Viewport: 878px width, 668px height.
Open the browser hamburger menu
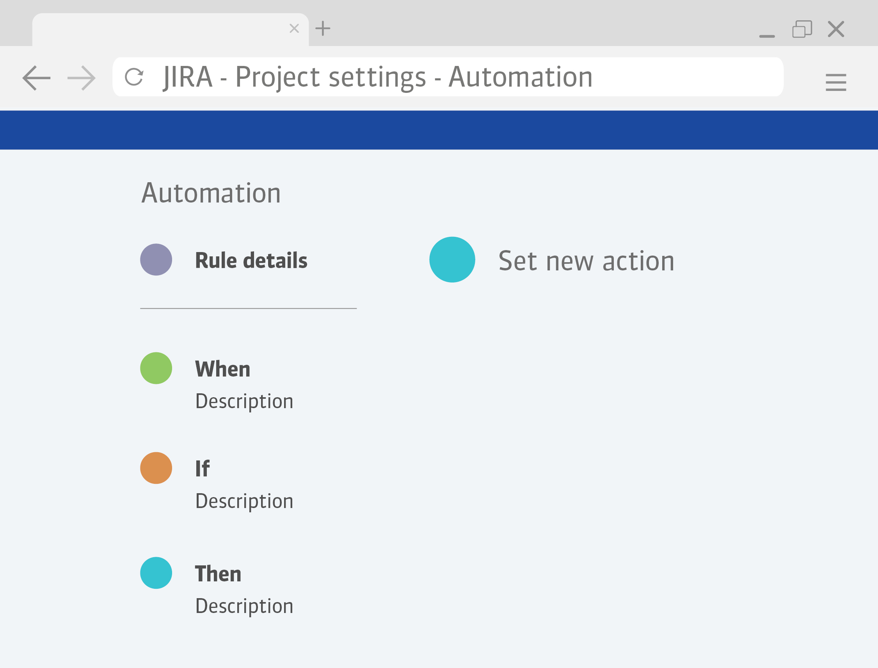pyautogui.click(x=835, y=82)
